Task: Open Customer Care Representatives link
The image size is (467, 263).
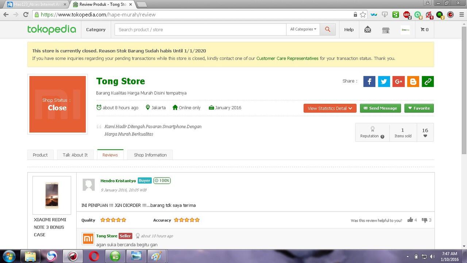Action: coord(287,58)
